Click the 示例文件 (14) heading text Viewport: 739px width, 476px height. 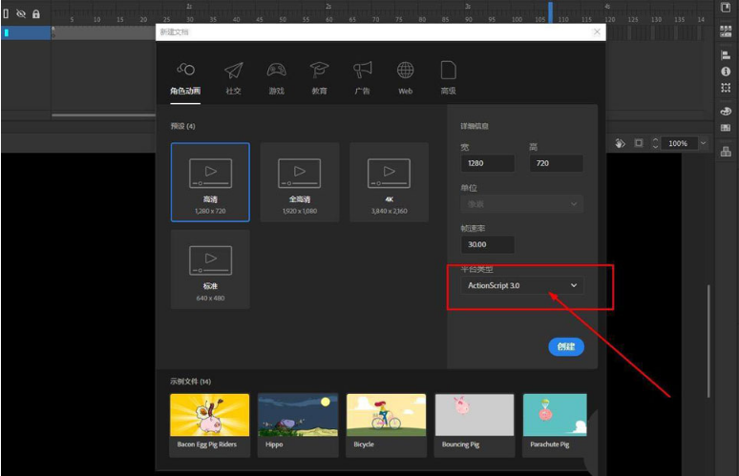(x=190, y=382)
